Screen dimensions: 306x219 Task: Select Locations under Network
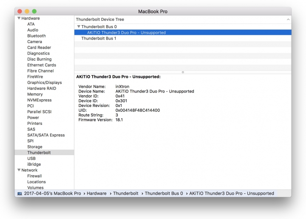pyautogui.click(x=37, y=182)
